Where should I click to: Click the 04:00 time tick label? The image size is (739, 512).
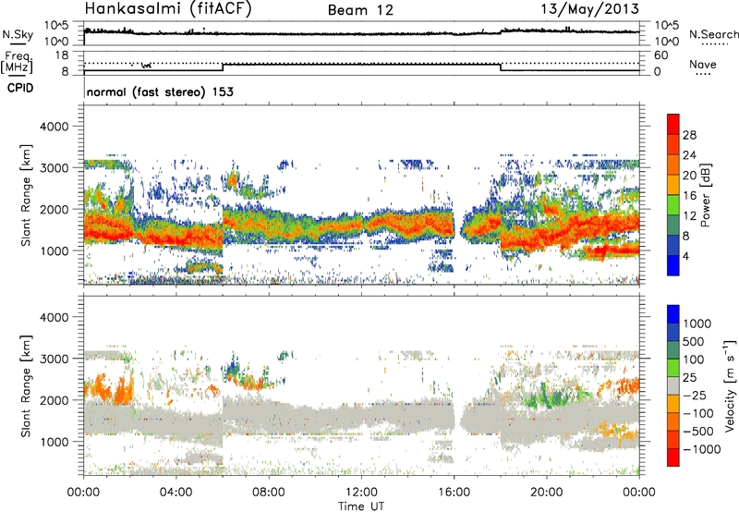pyautogui.click(x=176, y=493)
